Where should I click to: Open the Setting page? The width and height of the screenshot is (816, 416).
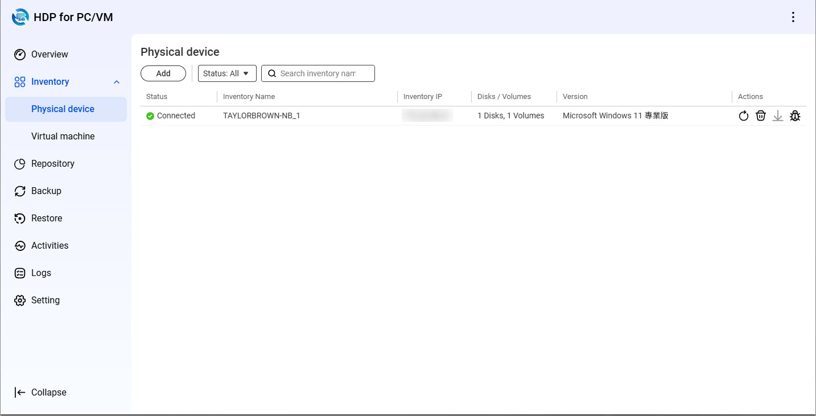45,300
